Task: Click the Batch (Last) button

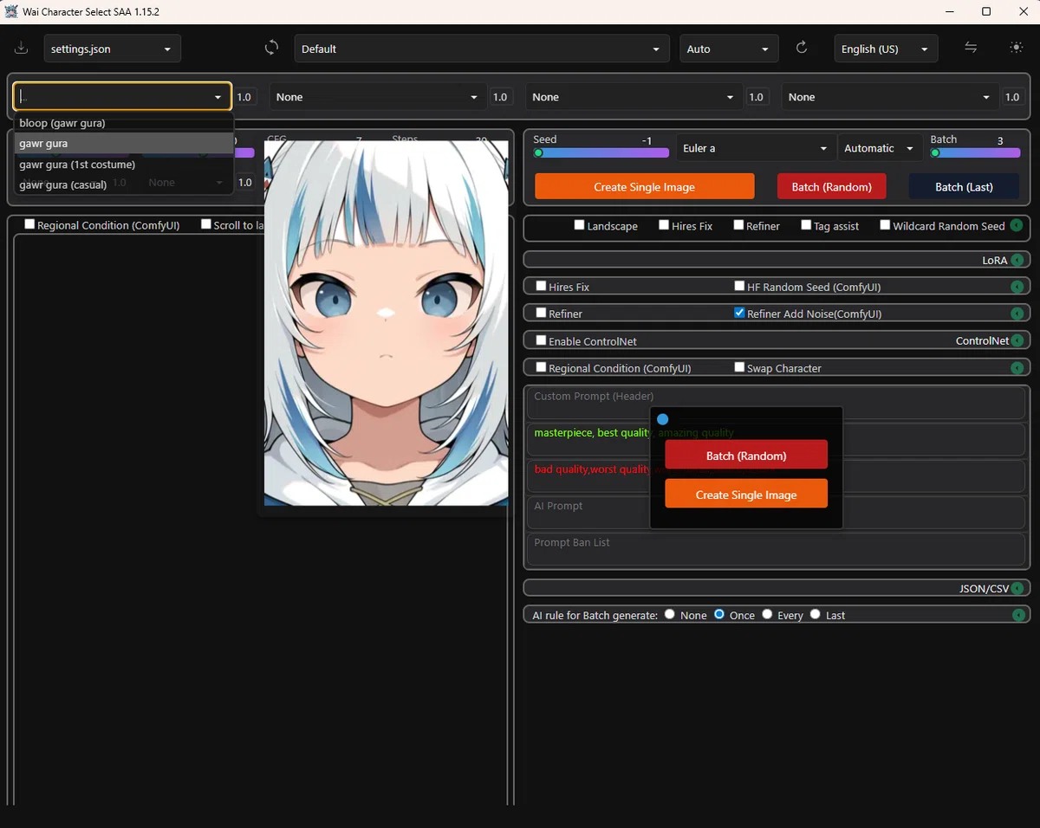Action: tap(964, 186)
